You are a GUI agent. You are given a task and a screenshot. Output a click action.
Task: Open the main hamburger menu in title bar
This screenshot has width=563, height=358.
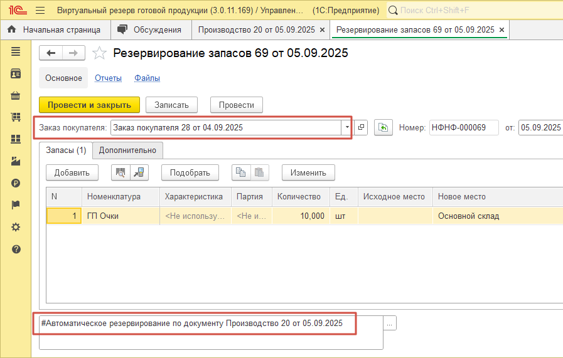40,11
